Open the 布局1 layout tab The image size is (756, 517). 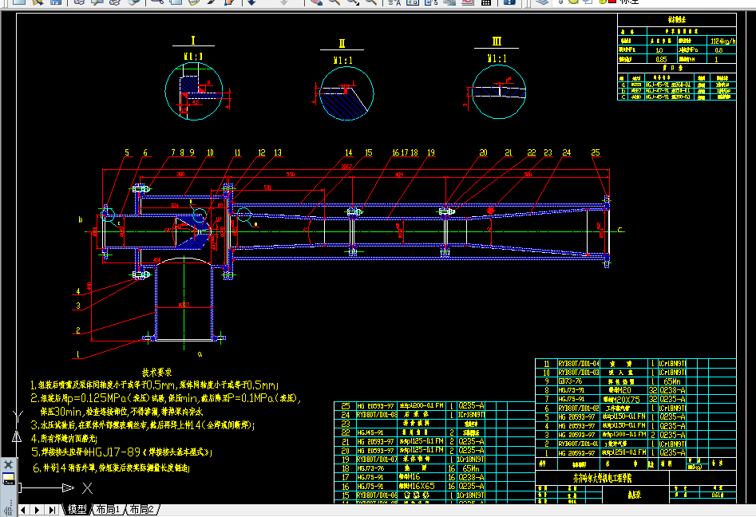pyautogui.click(x=108, y=509)
